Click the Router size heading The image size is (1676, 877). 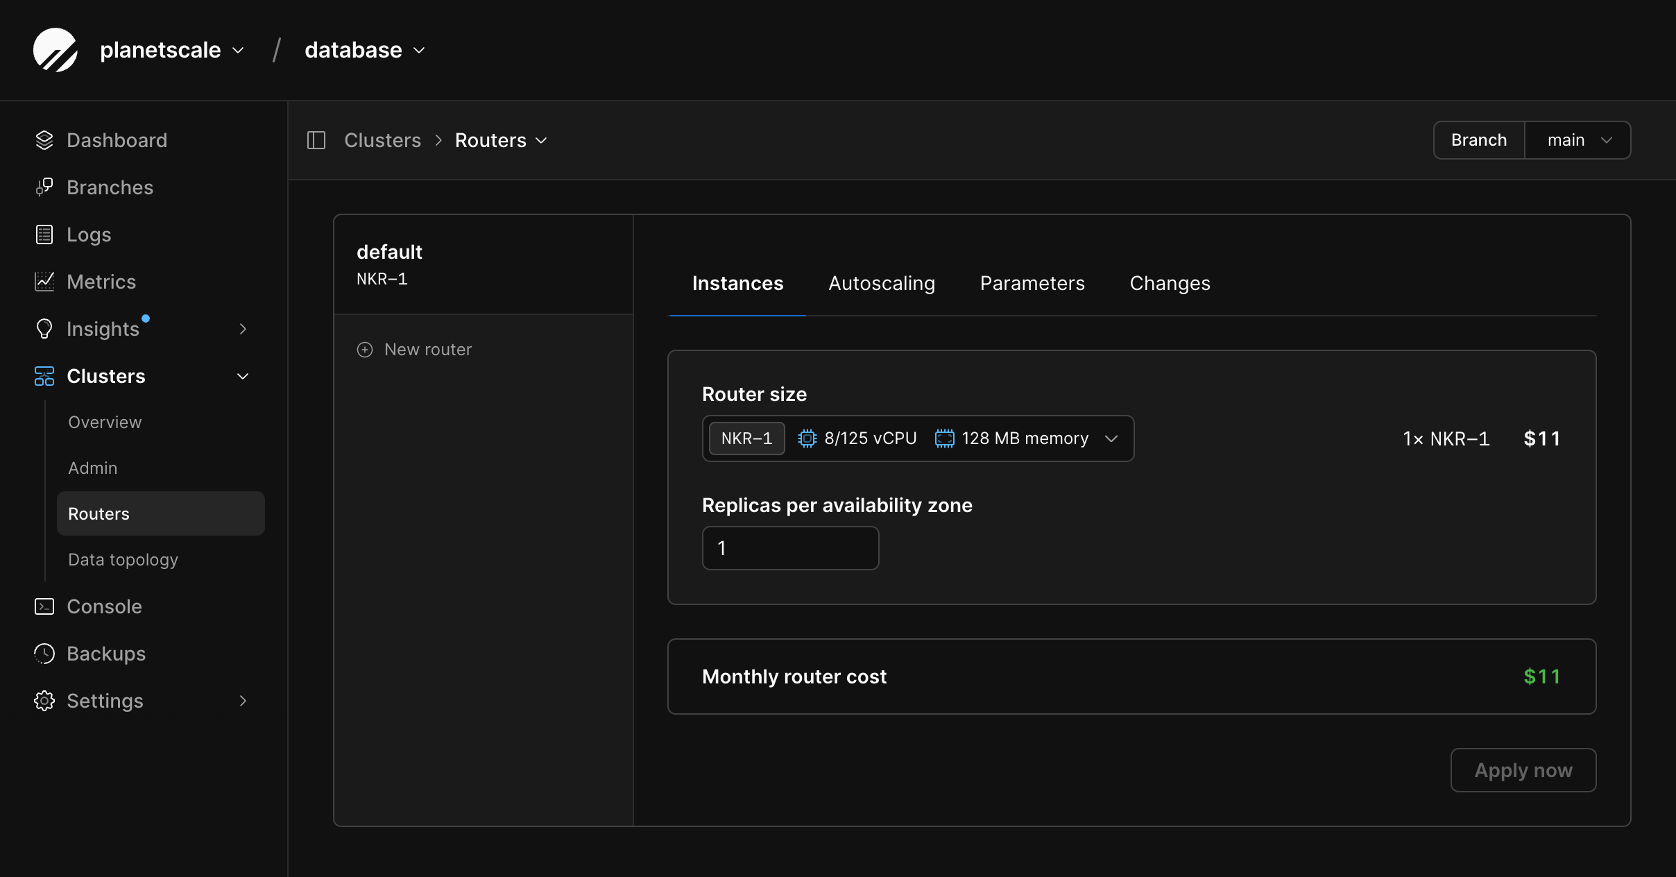click(754, 394)
